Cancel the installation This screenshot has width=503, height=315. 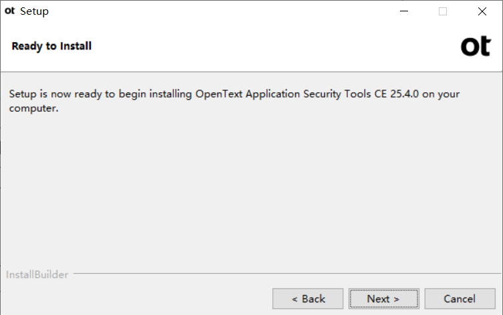460,299
